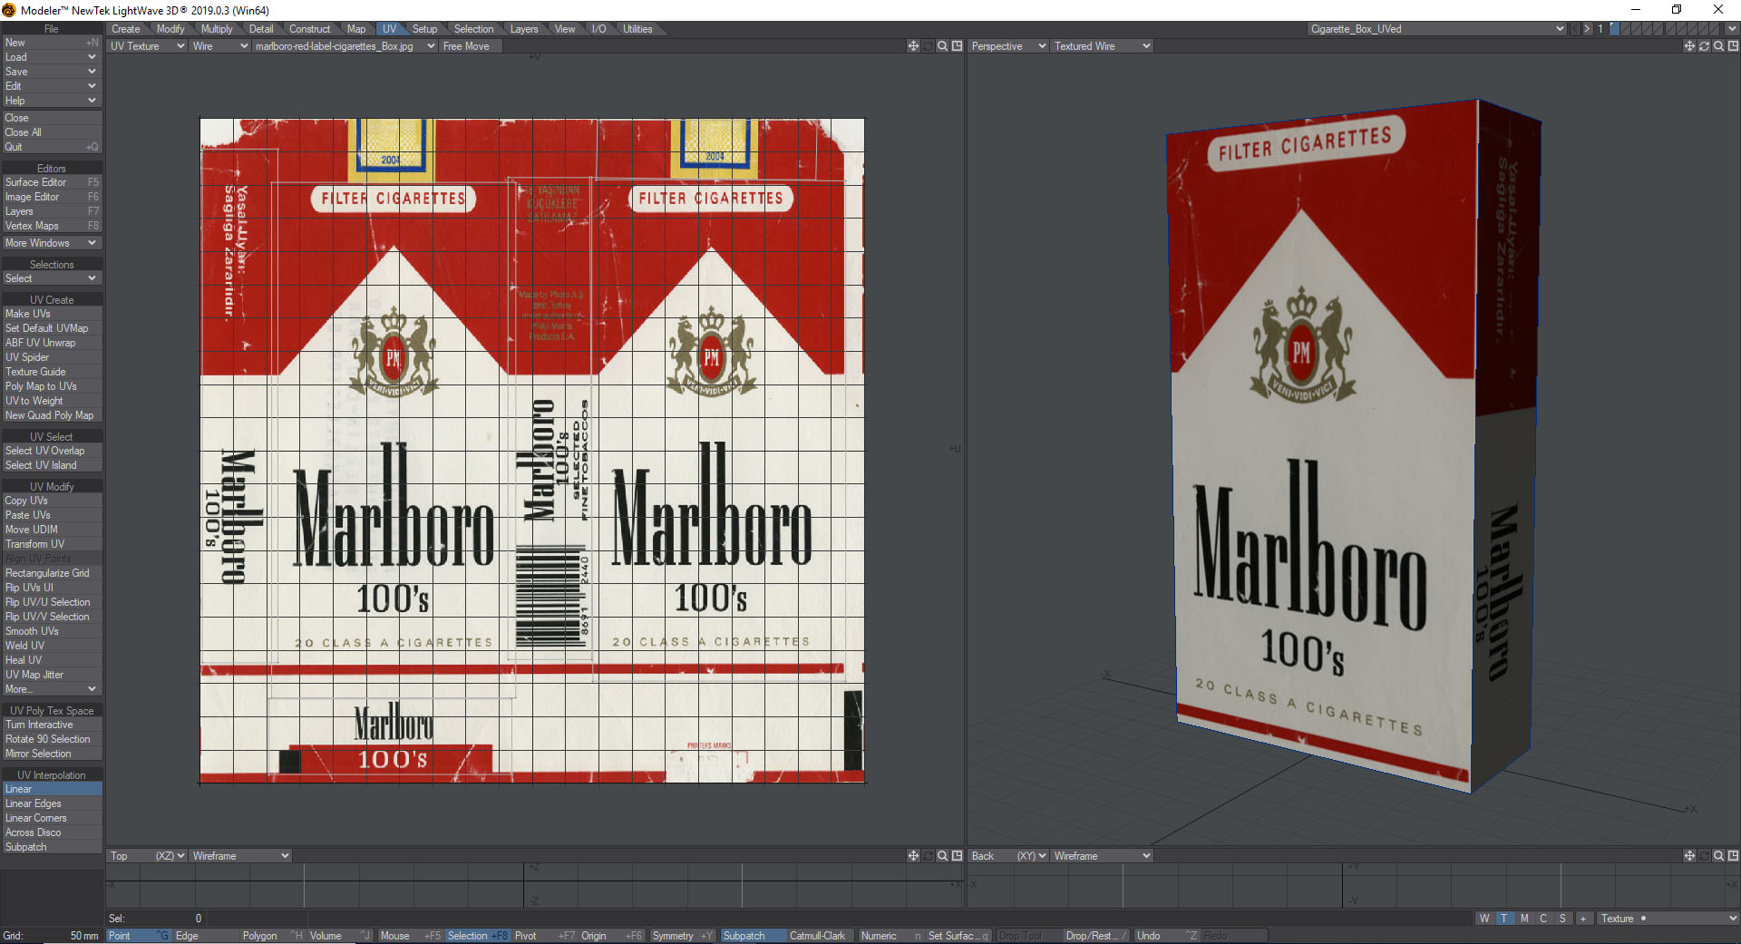
Task: Open the Perspective view type dropdown
Action: [x=1007, y=46]
